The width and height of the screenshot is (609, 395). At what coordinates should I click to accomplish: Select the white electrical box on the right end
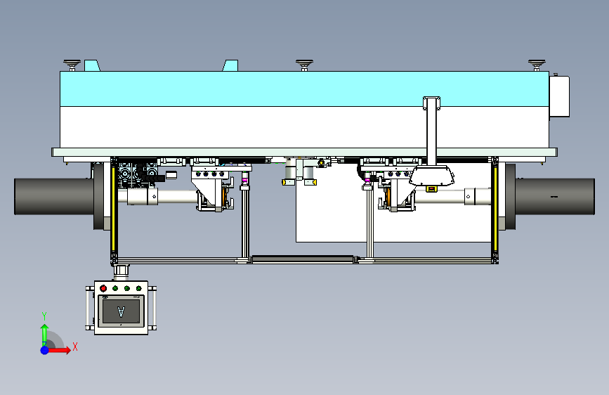tap(559, 96)
